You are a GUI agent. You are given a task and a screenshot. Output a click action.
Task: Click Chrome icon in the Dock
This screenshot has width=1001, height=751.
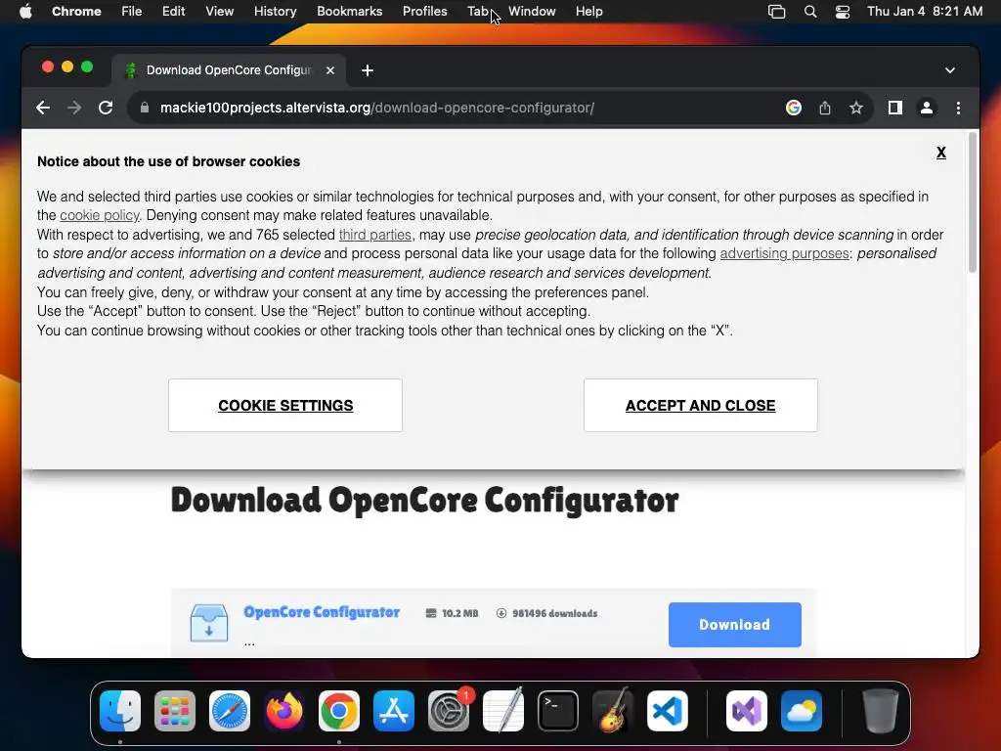coord(339,711)
